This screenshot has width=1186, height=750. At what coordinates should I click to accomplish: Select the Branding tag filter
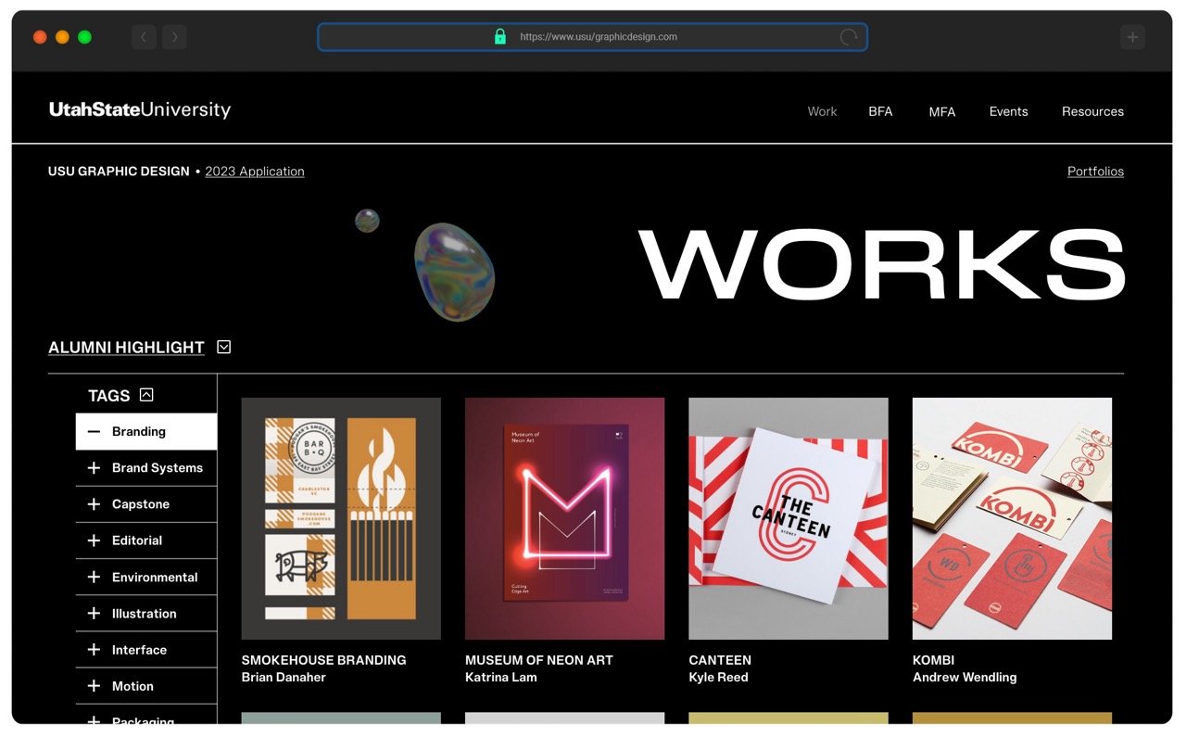(146, 432)
